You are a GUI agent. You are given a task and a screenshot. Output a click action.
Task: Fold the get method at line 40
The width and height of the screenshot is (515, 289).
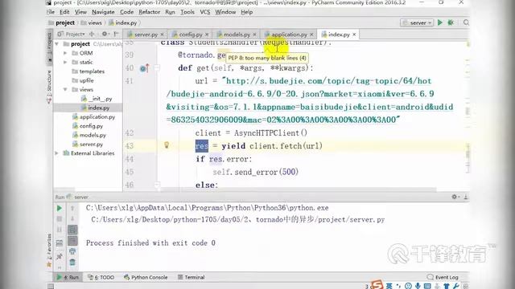tap(157, 67)
